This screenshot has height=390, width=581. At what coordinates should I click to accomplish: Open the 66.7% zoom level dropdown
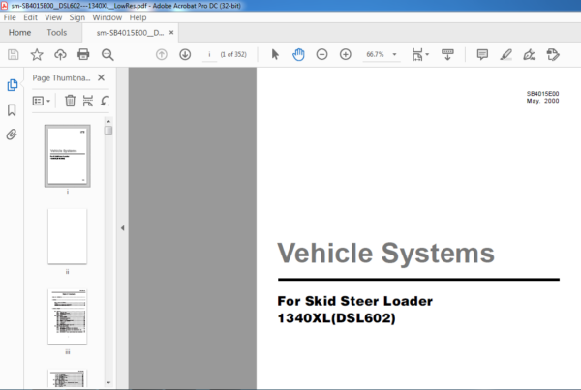(x=382, y=55)
